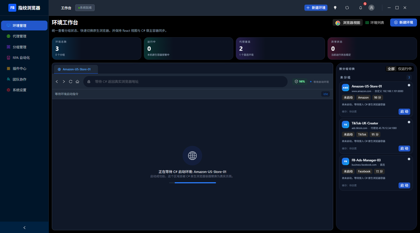Click the lightbulb tips icon in top bar
Viewport: 420px width, 233px height.
[335, 8]
